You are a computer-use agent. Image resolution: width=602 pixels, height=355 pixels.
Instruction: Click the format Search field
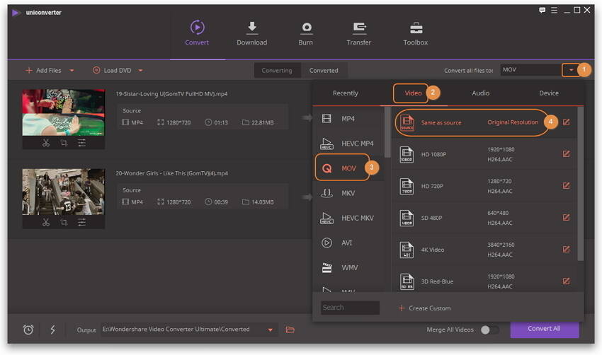pyautogui.click(x=350, y=308)
